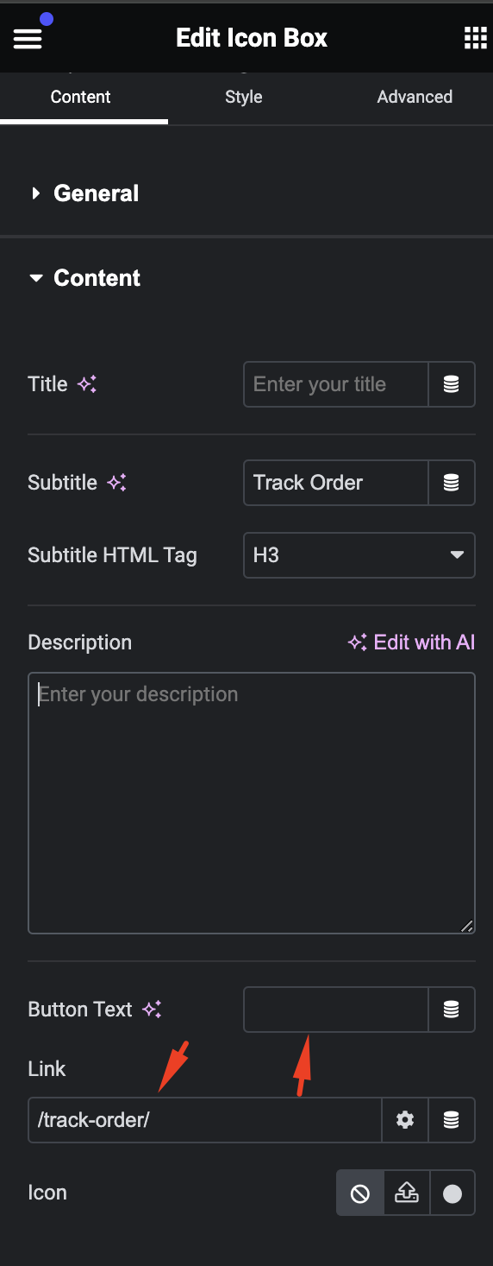Click AI sparkle icon next to Title

(x=87, y=384)
